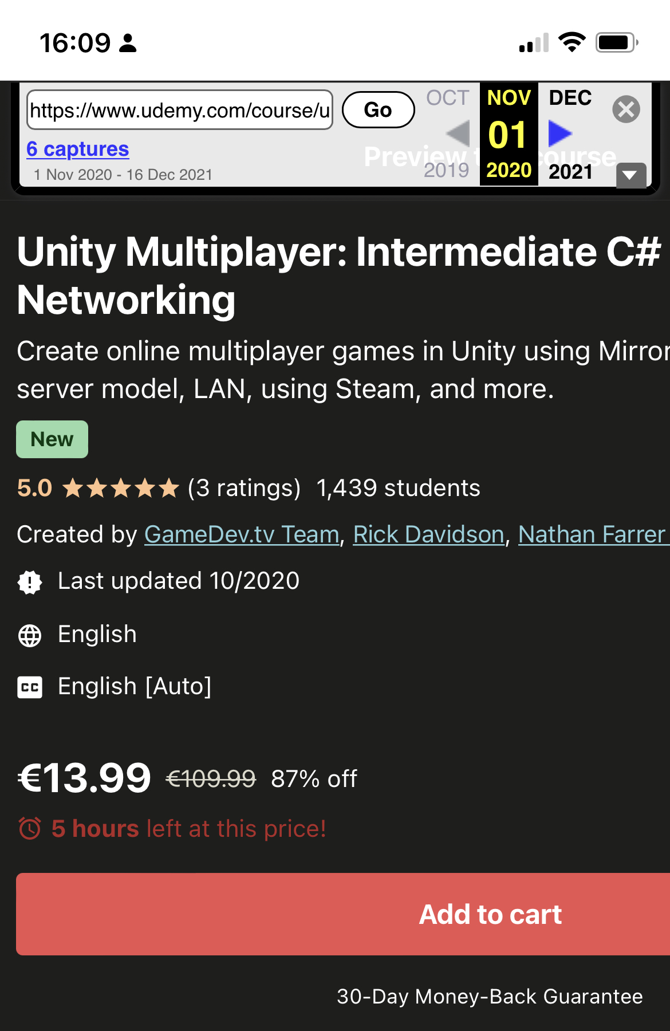Click the alarm clock icon
Screen dimensions: 670x1031
[30, 828]
